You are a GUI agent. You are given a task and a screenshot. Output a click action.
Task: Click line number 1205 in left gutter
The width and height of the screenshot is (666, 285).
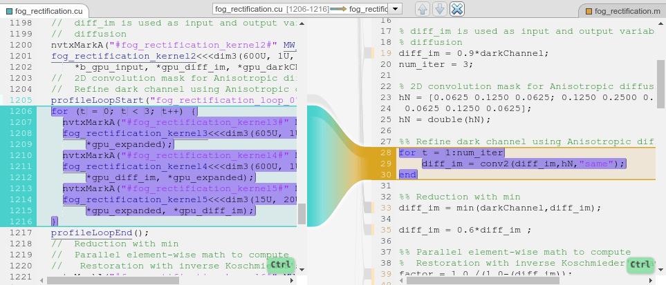20,100
